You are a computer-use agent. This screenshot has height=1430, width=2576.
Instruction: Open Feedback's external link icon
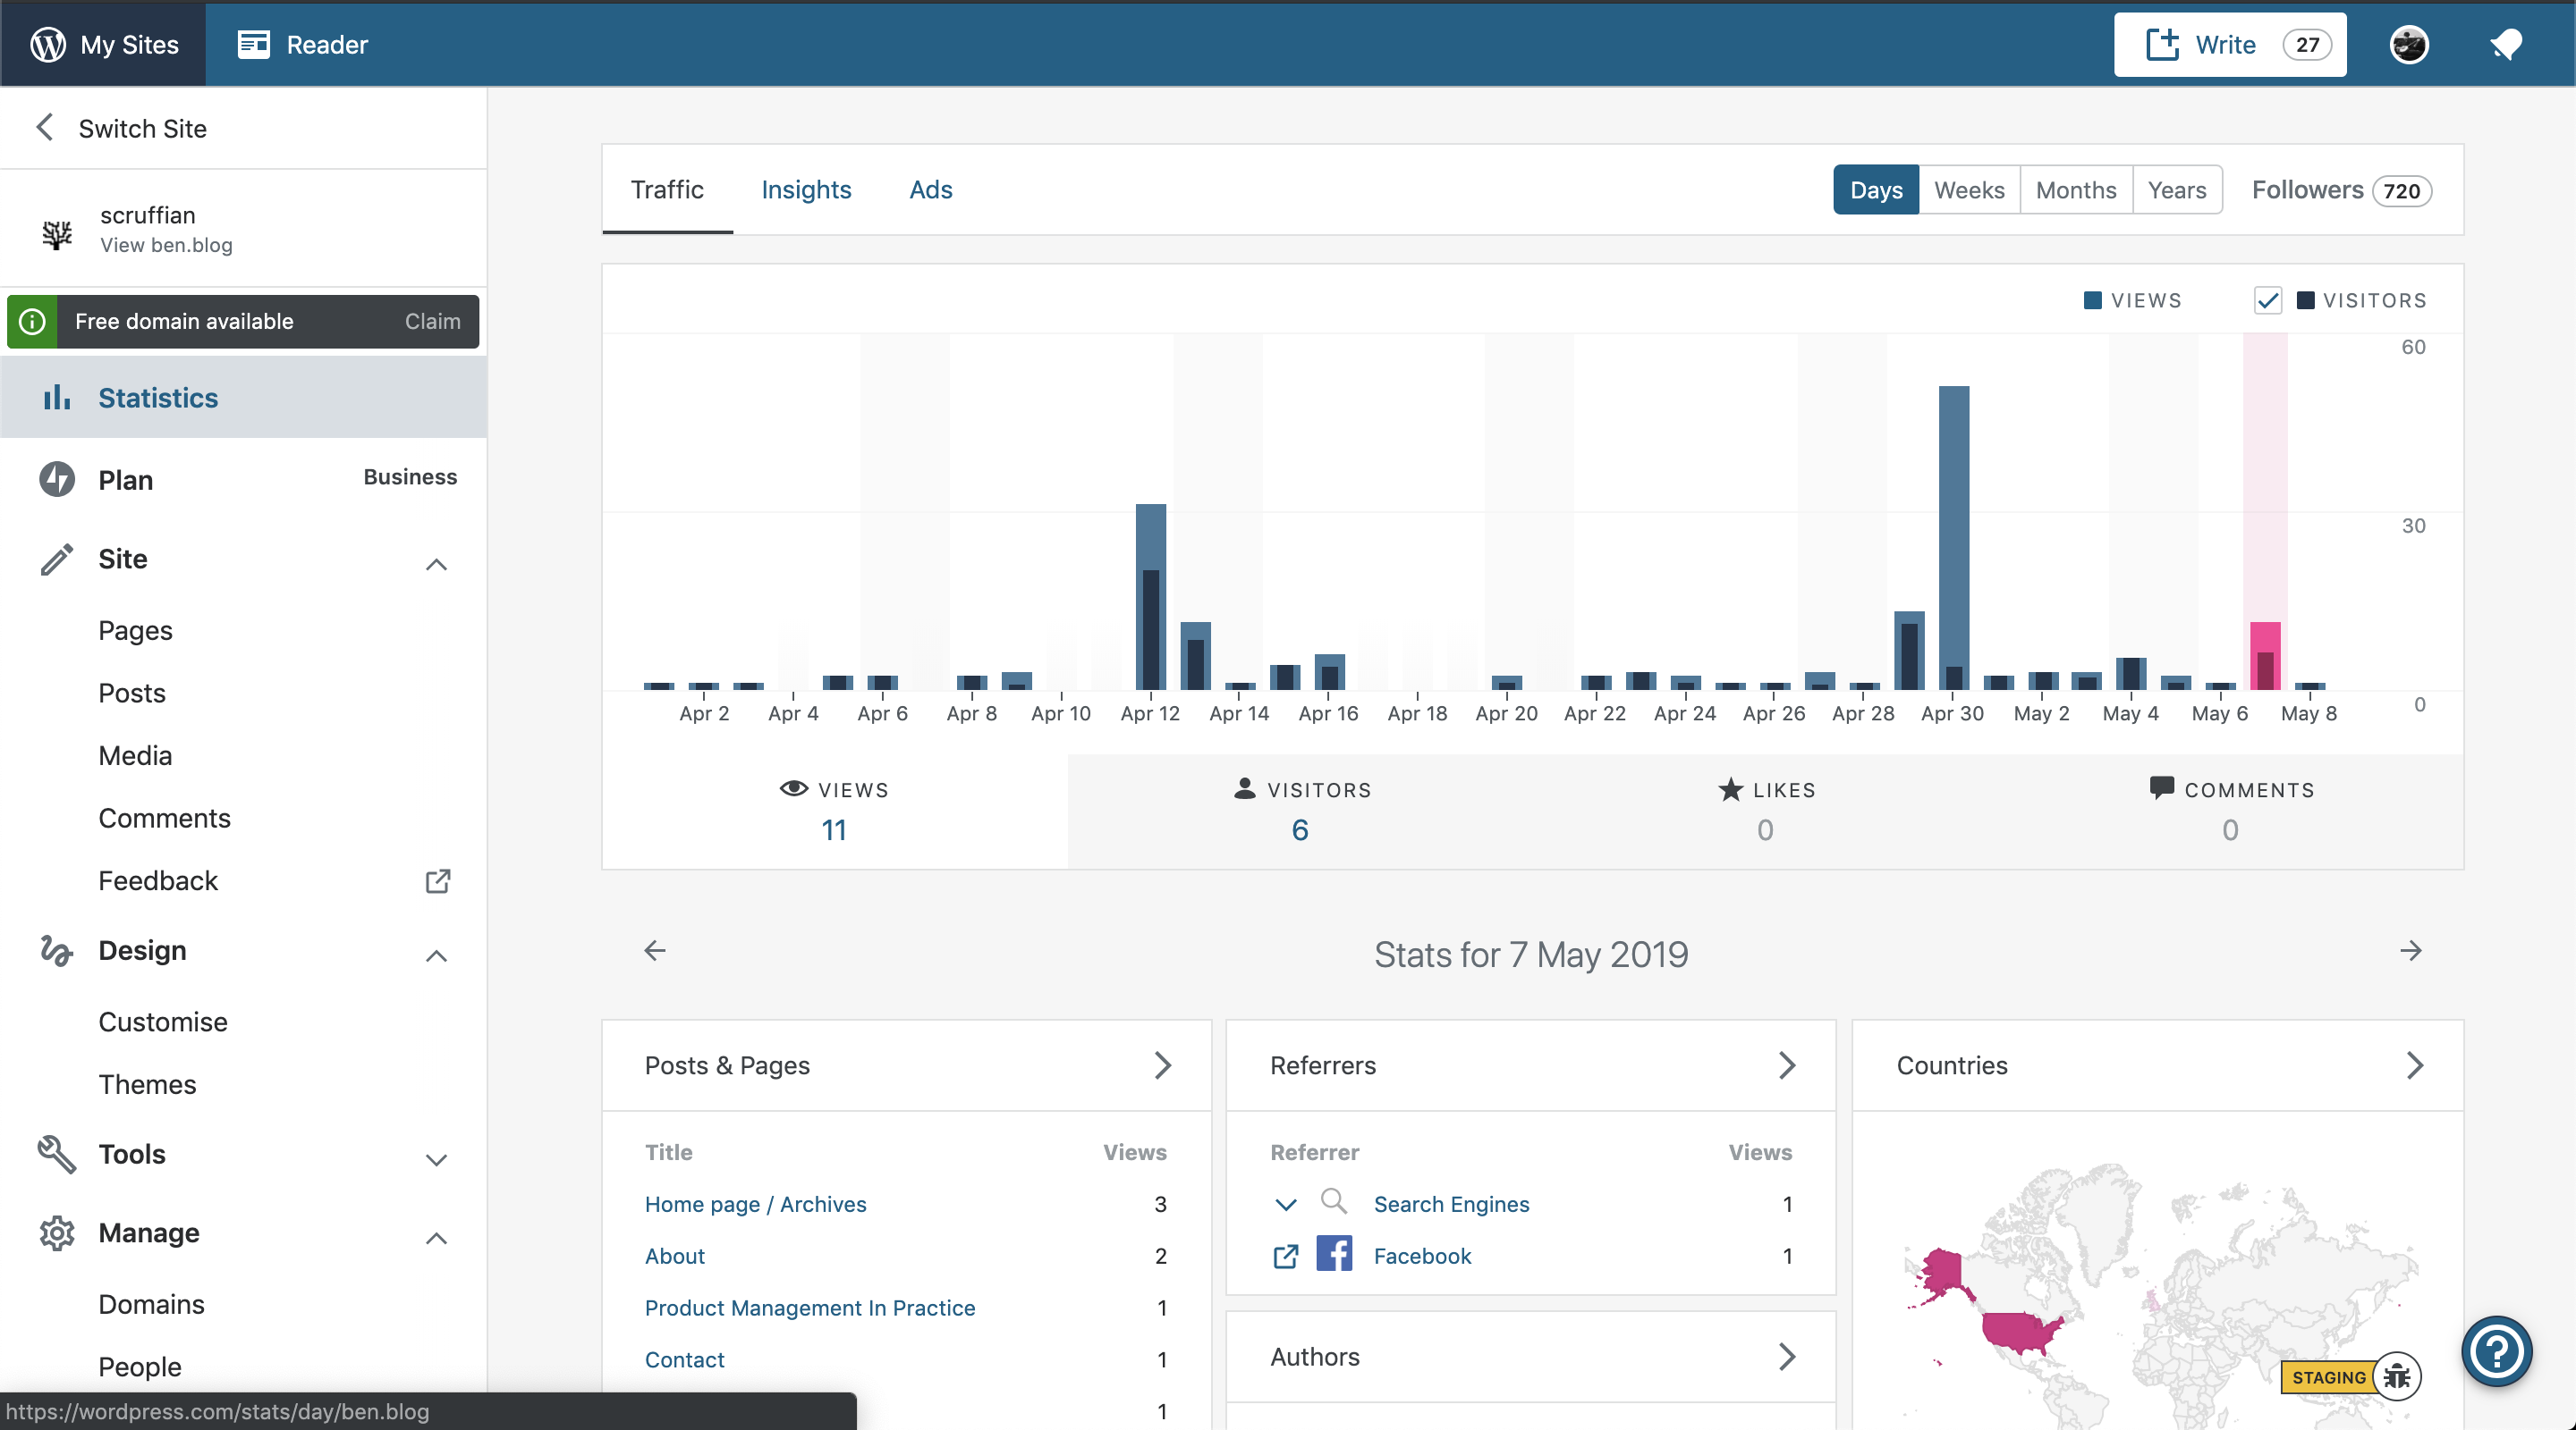[x=438, y=880]
